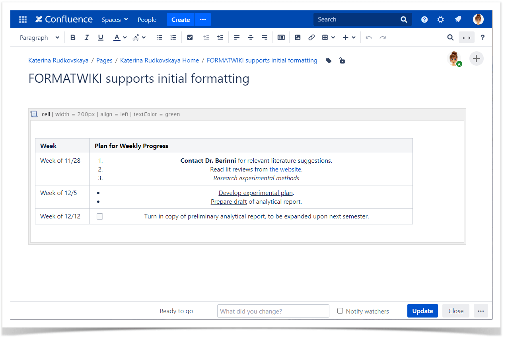Undo the last edit

(368, 37)
